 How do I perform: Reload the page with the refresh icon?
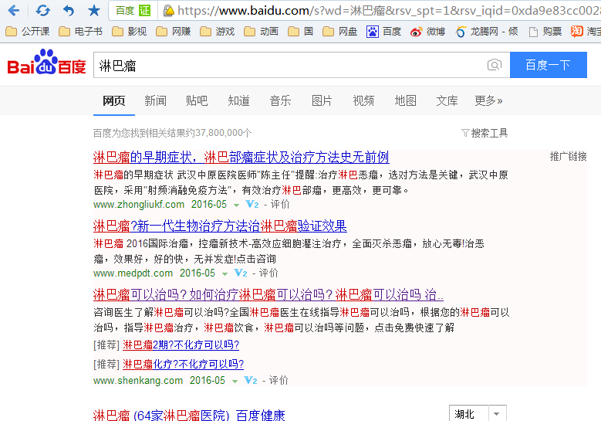(x=42, y=10)
